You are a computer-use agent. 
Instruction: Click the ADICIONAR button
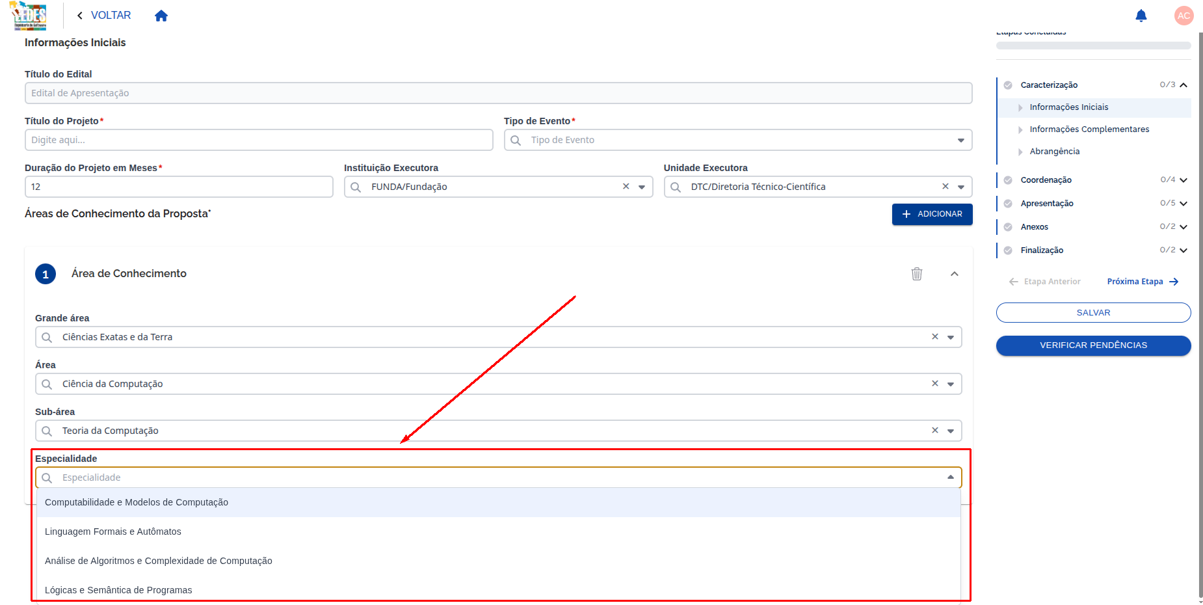[932, 214]
